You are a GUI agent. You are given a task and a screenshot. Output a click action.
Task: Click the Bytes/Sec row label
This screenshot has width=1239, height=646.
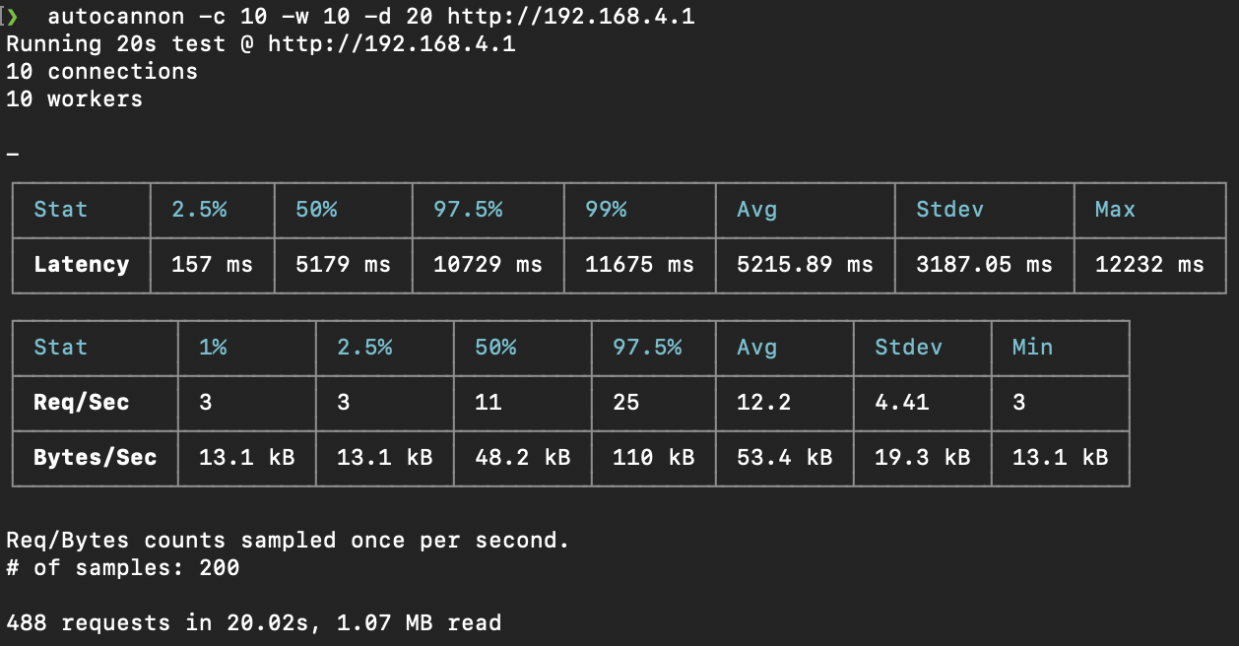coord(95,458)
